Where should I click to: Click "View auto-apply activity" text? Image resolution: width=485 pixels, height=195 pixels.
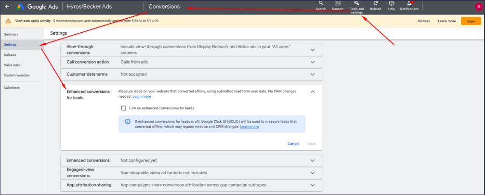pos(32,21)
